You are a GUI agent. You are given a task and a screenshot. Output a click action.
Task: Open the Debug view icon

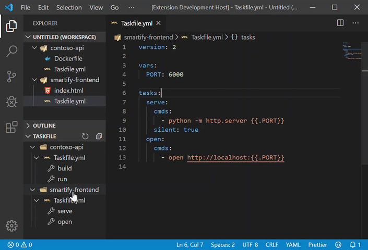point(11,102)
